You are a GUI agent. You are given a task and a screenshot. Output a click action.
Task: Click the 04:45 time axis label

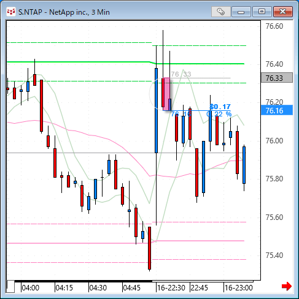pyautogui.click(x=132, y=288)
